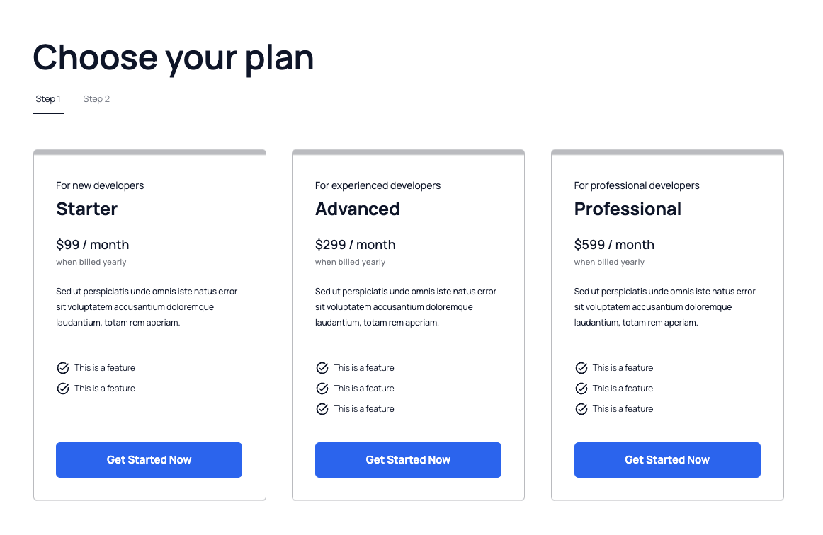Click the second feature checkmark on Advanced plan
This screenshot has height=535, width=823.
point(322,388)
